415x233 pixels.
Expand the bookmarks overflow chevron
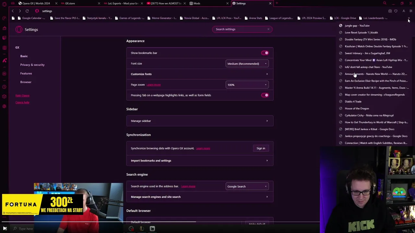click(409, 18)
